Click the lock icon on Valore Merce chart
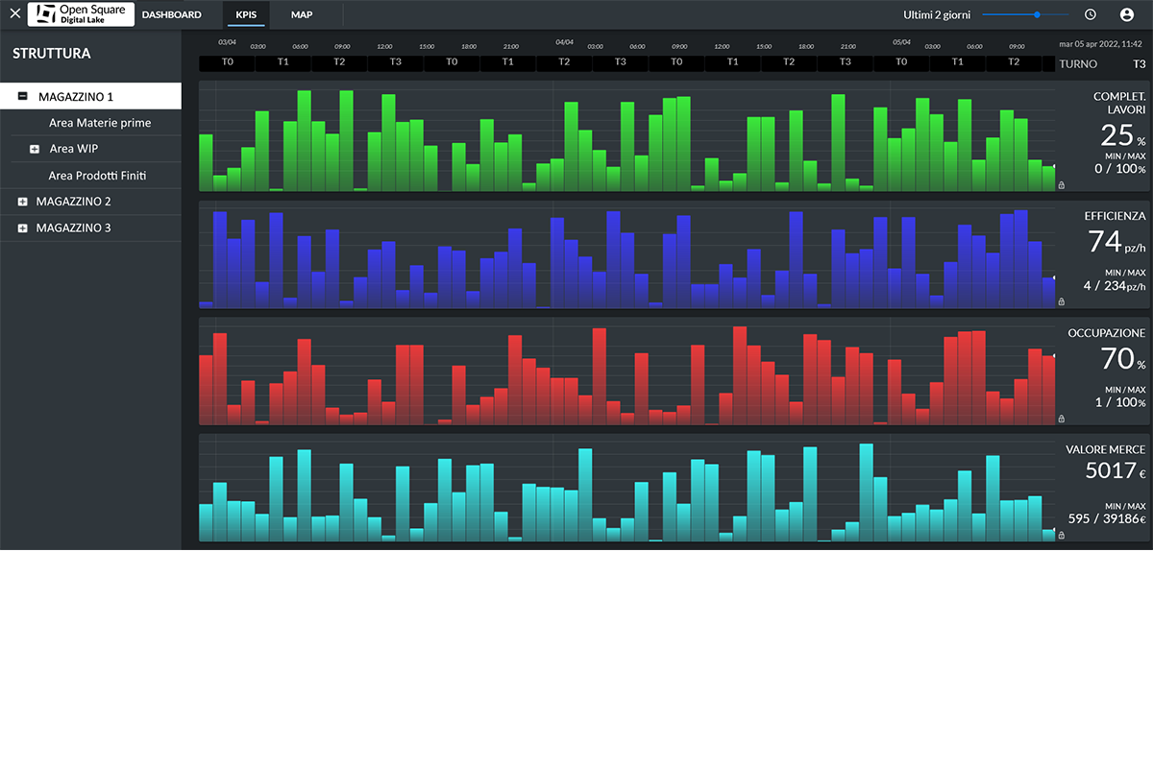The width and height of the screenshot is (1153, 768). coord(1061,536)
